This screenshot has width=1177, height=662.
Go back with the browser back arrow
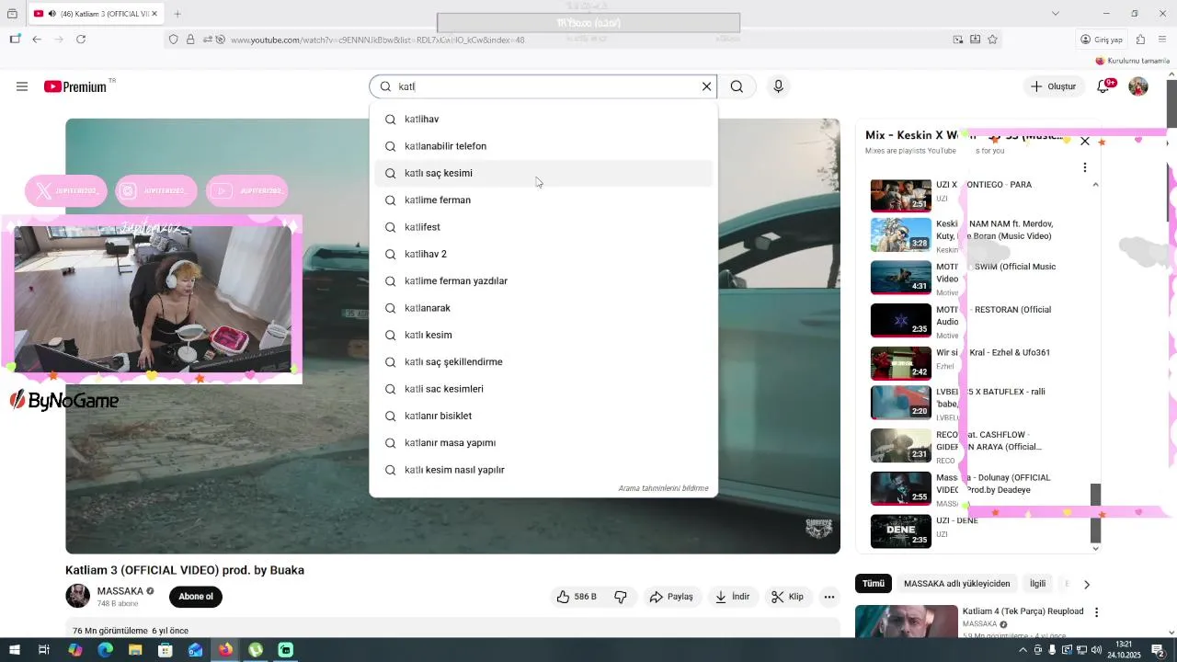37,40
